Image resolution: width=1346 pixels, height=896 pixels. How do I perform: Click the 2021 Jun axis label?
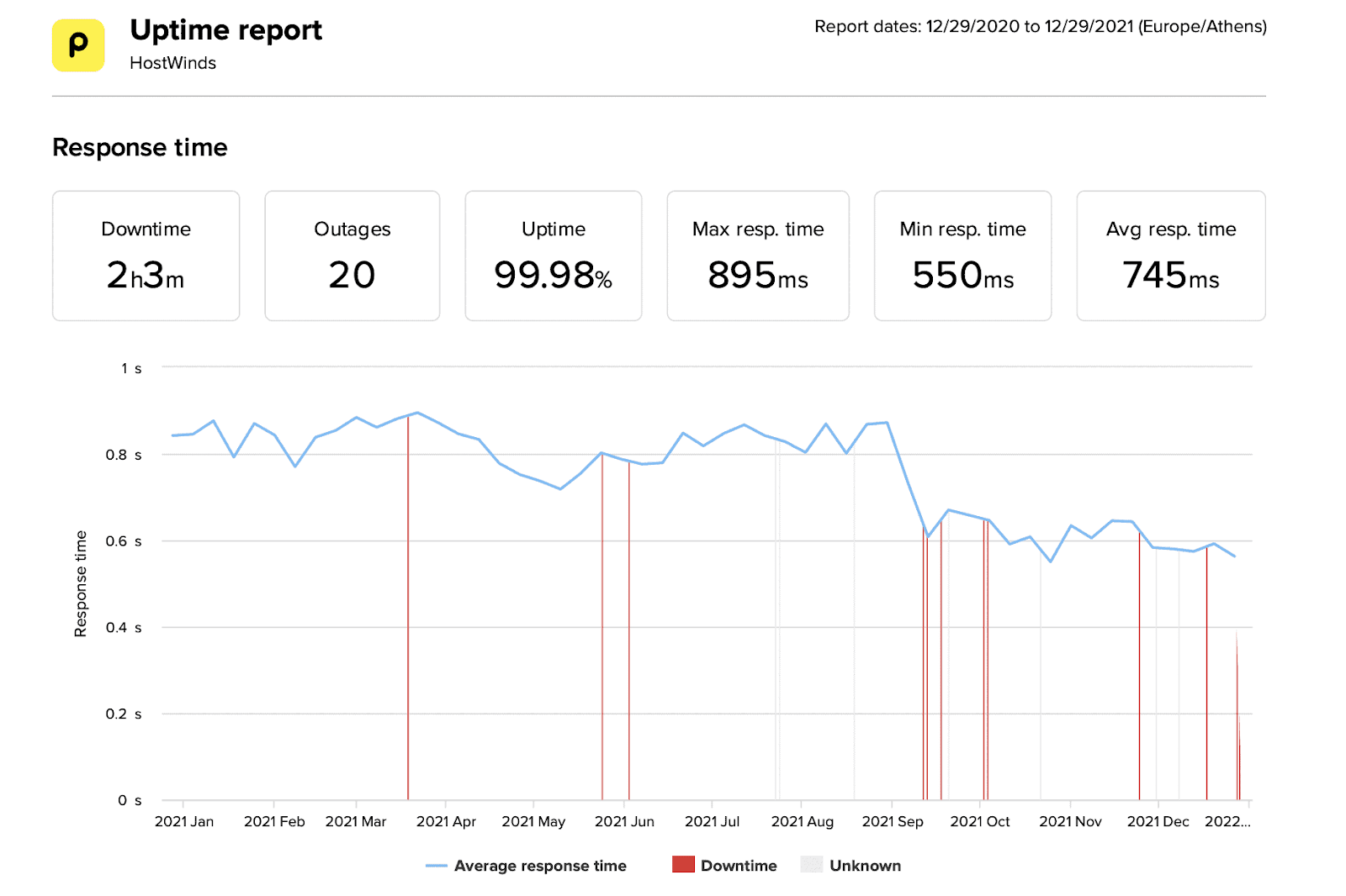point(624,821)
